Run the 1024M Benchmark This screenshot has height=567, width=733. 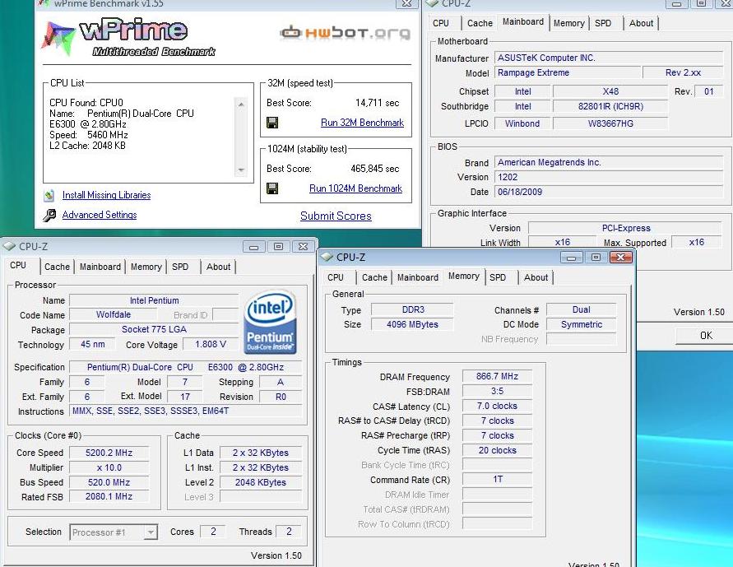coord(355,188)
